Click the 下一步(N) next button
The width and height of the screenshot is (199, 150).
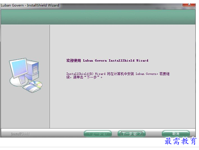click(x=131, y=134)
